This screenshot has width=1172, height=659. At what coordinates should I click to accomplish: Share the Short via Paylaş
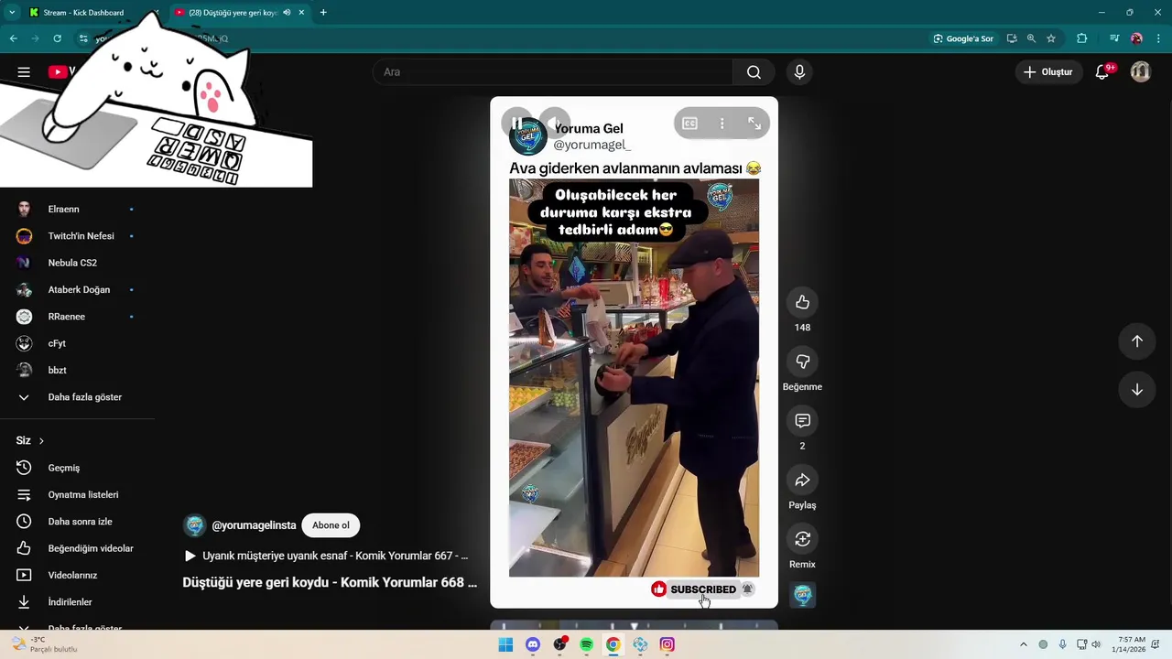[802, 481]
